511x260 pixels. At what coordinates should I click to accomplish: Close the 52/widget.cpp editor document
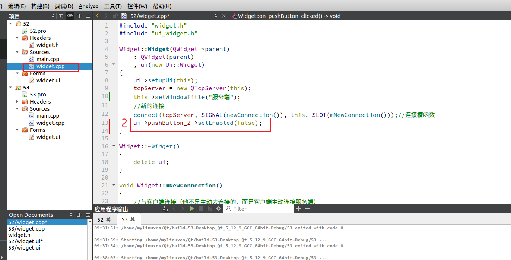click(223, 16)
